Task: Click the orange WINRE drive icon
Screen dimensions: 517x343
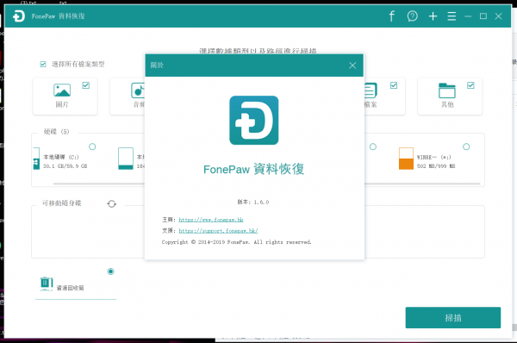Action: click(x=406, y=159)
